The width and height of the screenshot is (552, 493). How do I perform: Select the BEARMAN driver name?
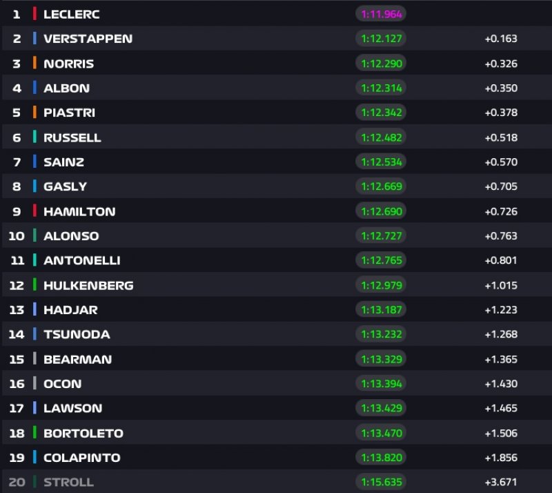(x=77, y=359)
